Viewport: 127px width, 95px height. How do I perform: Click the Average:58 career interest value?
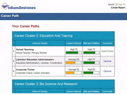[x=74, y=60]
